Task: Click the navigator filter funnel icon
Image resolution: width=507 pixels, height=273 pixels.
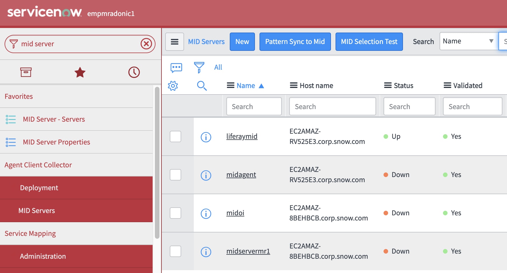Action: pyautogui.click(x=13, y=44)
